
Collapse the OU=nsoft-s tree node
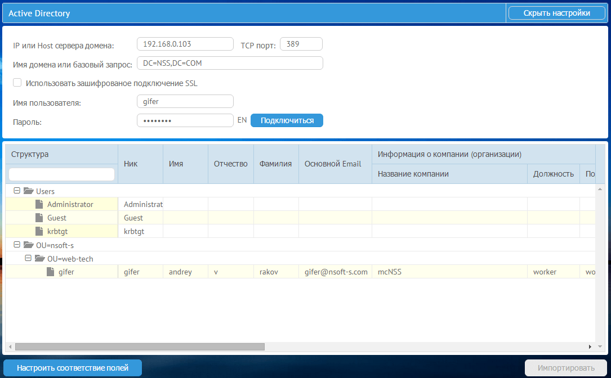click(x=17, y=245)
